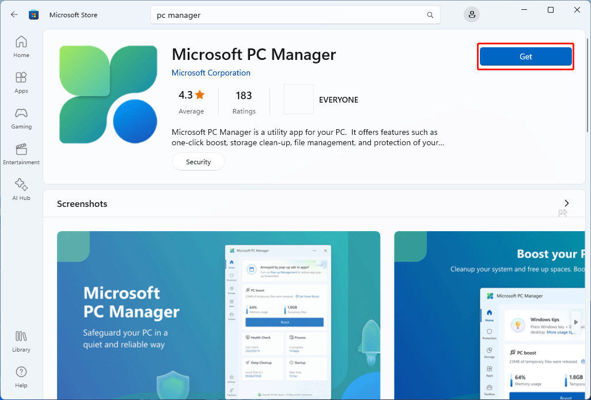Viewport: 591px width, 400px height.
Task: Click the Get button for PC Manager
Action: point(525,56)
